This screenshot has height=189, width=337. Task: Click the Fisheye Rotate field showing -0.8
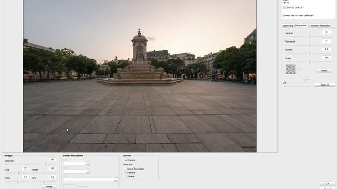point(53,169)
